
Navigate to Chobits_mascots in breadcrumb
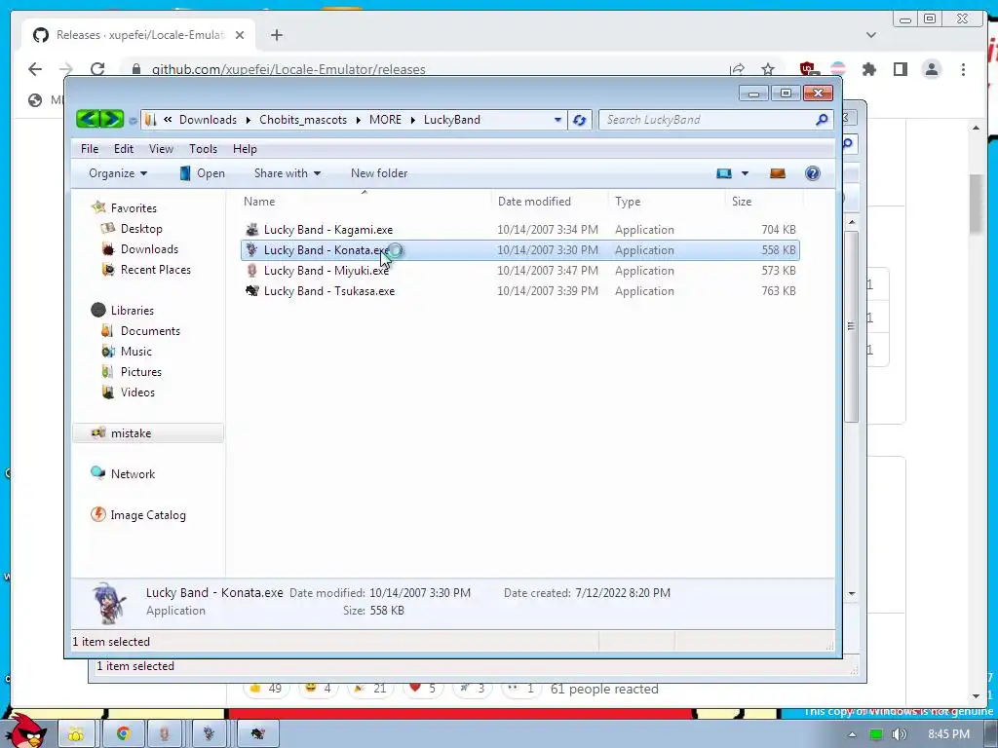pyautogui.click(x=303, y=120)
